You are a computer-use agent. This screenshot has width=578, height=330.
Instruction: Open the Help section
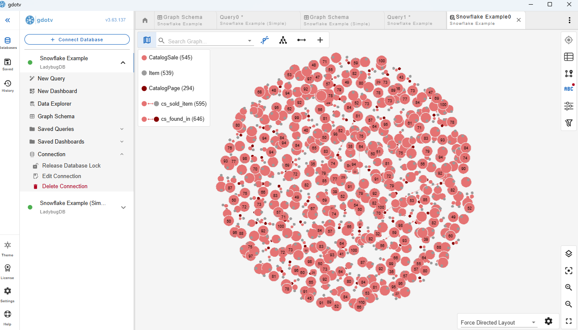[x=8, y=318]
